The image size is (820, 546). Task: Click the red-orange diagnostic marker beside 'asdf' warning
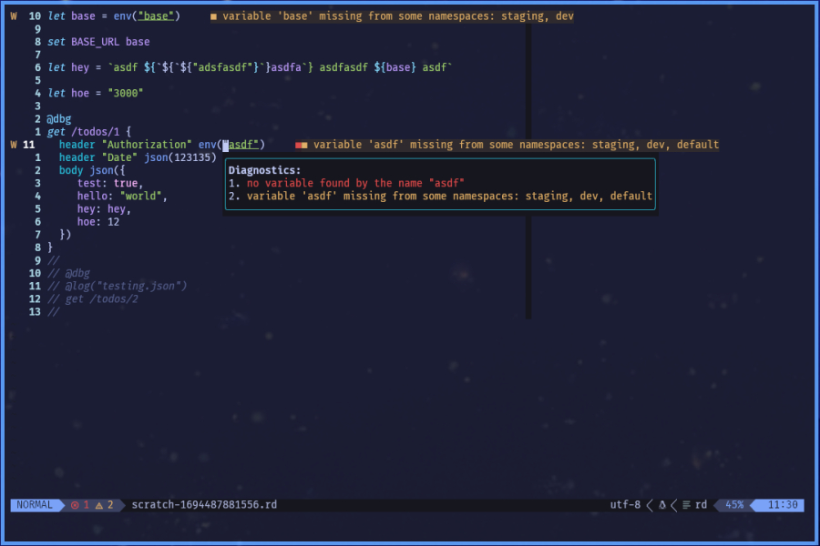click(301, 145)
